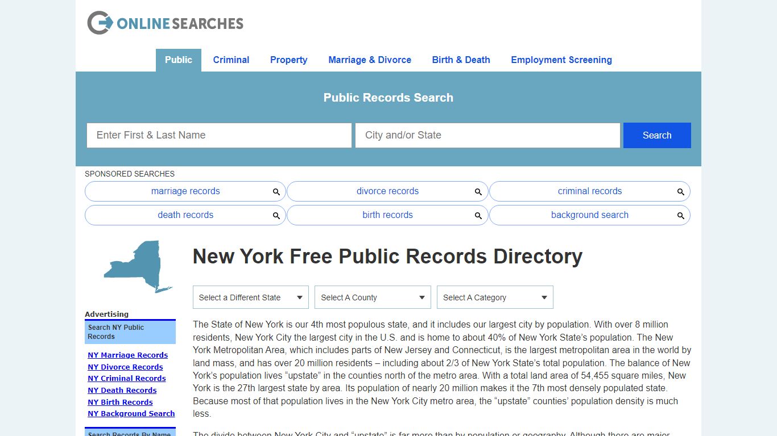Click magnifier icon in birth records pill
Image resolution: width=777 pixels, height=436 pixels.
478,216
